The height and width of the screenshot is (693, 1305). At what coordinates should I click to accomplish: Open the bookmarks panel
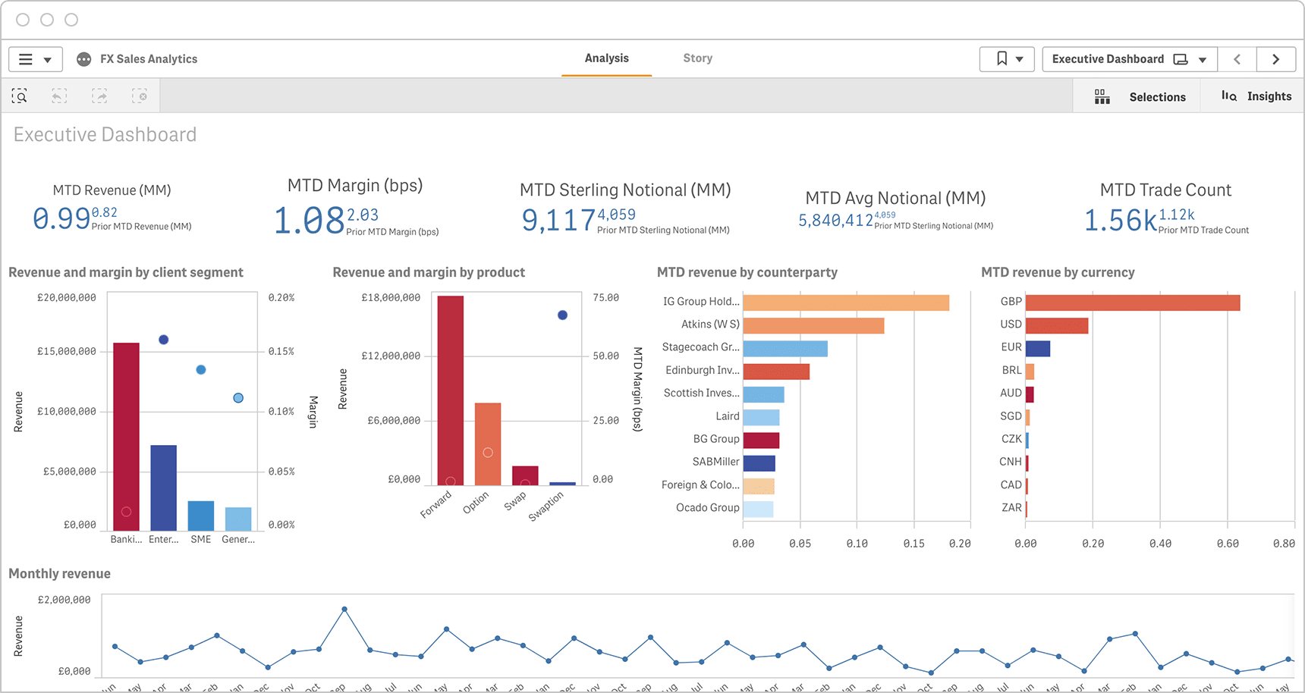coord(1001,58)
